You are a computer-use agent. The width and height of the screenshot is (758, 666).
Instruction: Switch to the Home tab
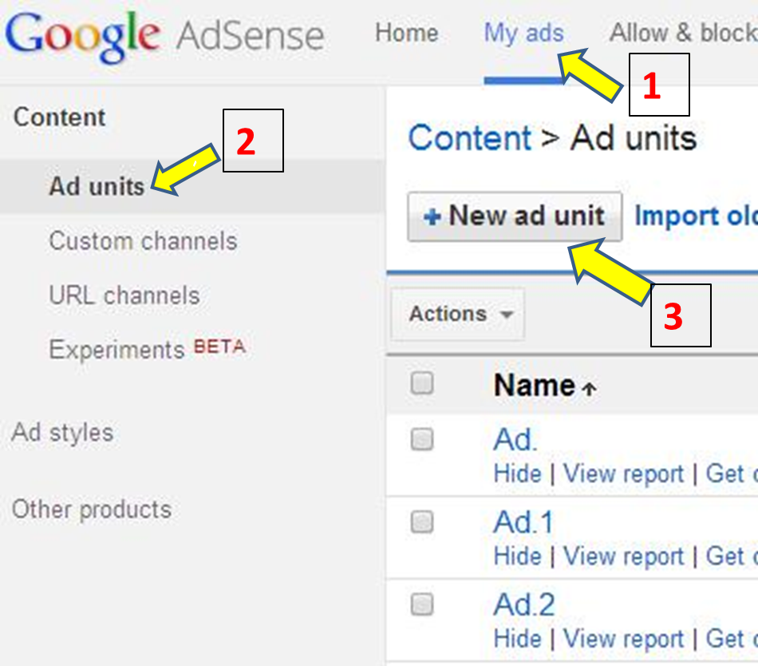(x=407, y=34)
